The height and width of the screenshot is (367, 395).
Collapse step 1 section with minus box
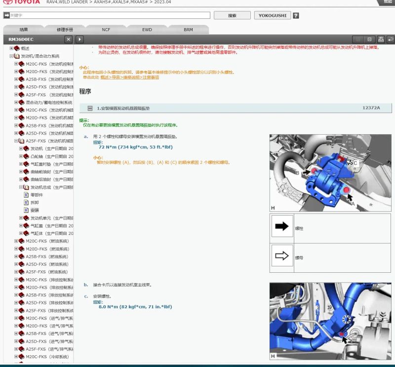coord(90,108)
